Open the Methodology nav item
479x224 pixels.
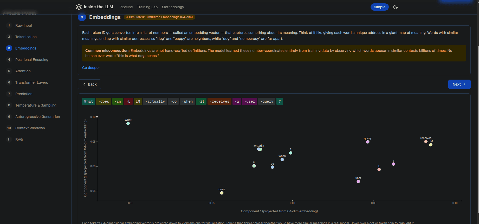coord(173,7)
